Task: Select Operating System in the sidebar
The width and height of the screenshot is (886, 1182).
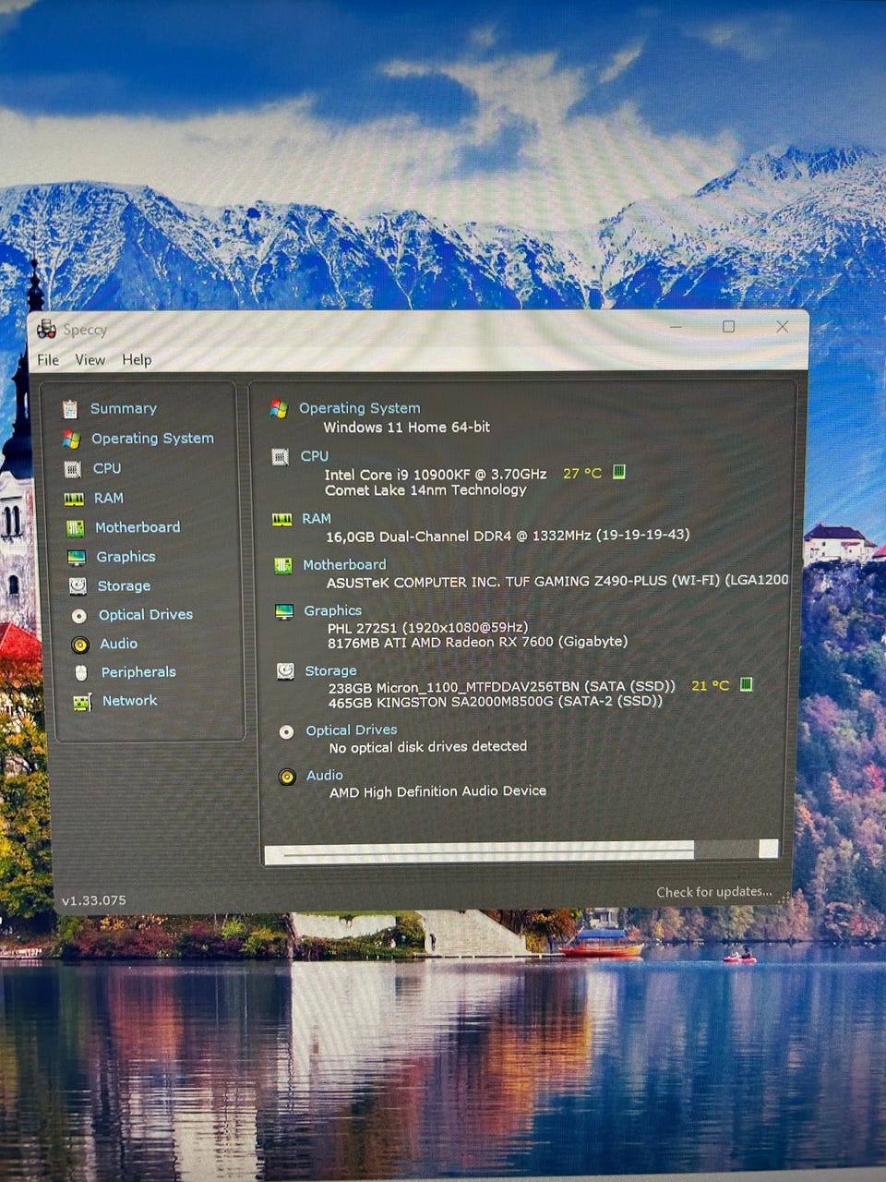Action: 152,439
